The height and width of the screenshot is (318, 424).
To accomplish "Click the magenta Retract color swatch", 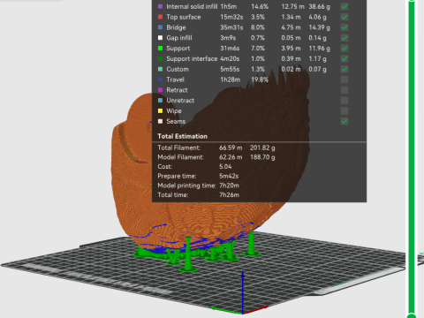I will 160,90.
